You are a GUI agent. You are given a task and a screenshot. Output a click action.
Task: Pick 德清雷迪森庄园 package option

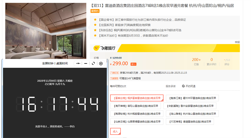pos(190,121)
